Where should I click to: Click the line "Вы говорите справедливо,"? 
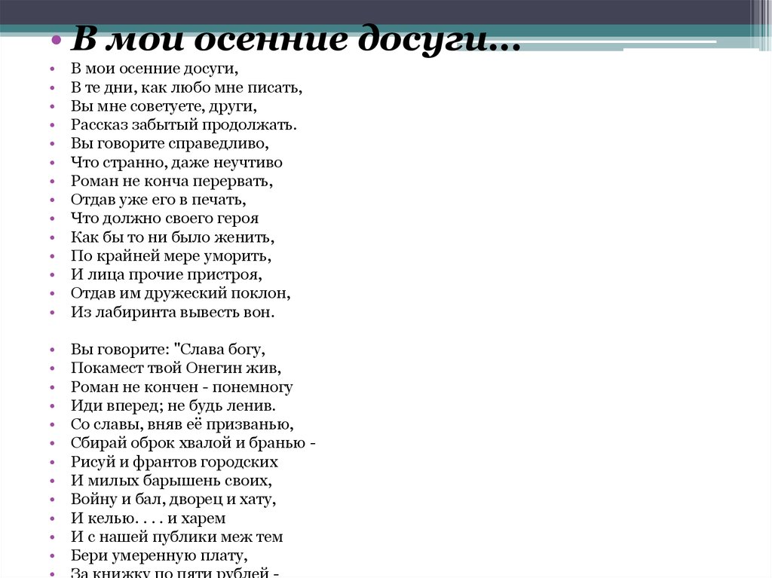click(170, 143)
